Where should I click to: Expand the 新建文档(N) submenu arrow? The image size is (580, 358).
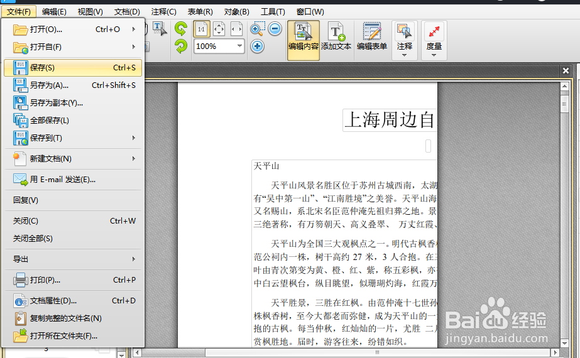click(x=134, y=159)
